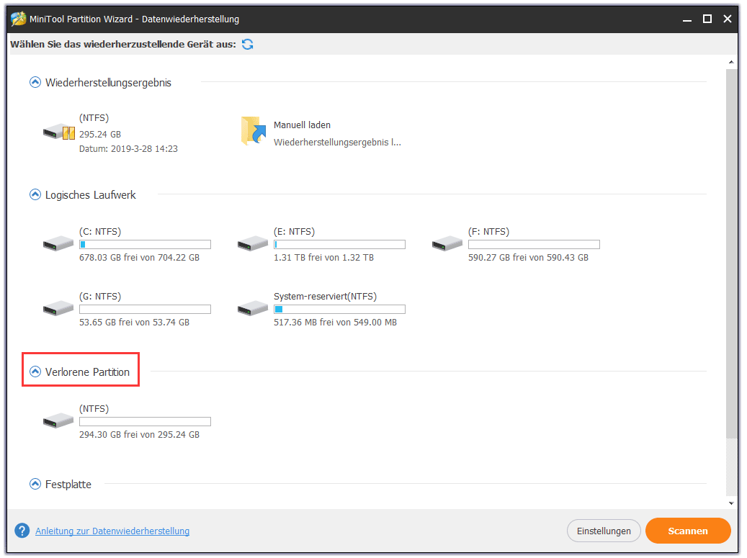
Task: Click the 'Wiederherstellungsergebnis l...' description text
Action: (337, 143)
